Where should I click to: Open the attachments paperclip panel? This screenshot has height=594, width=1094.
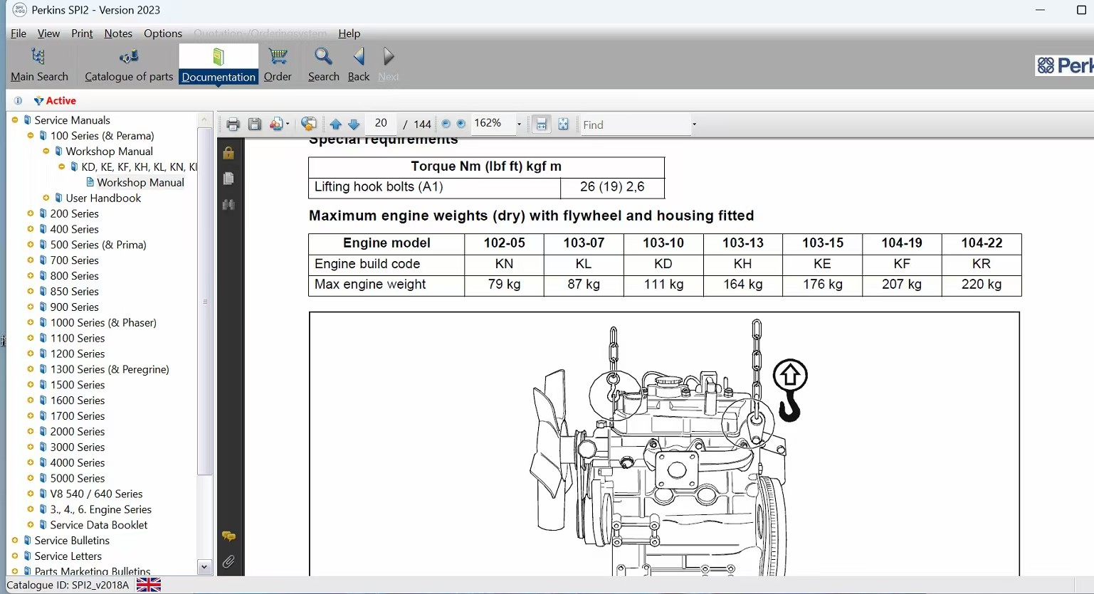click(x=228, y=562)
